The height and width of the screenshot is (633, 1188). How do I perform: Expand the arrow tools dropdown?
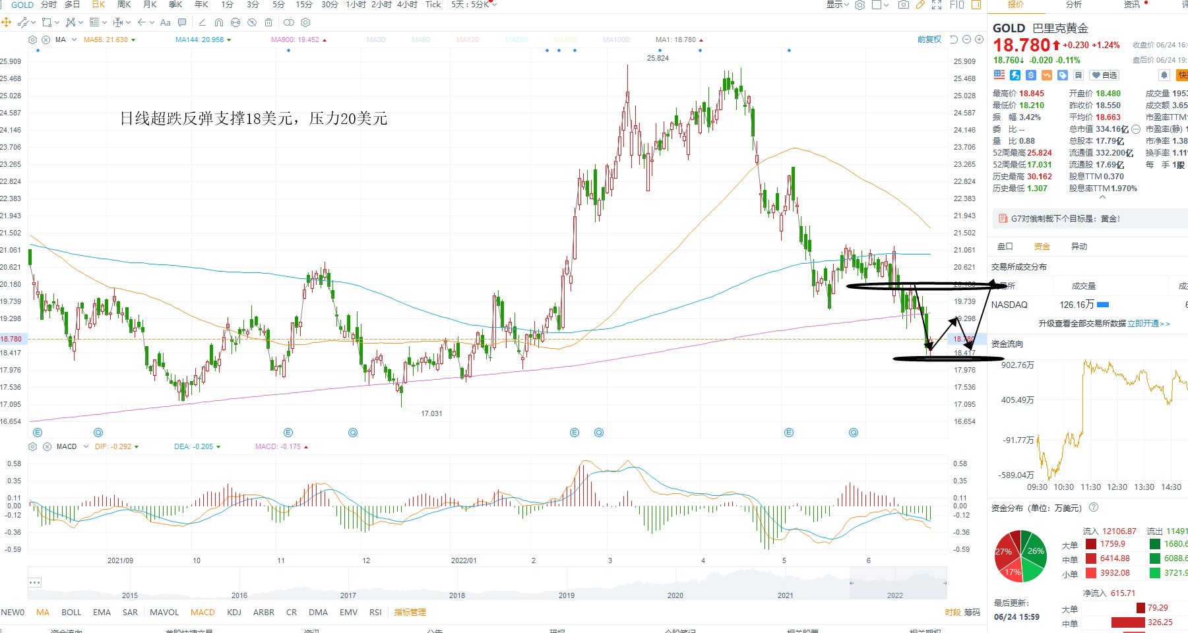click(x=152, y=22)
